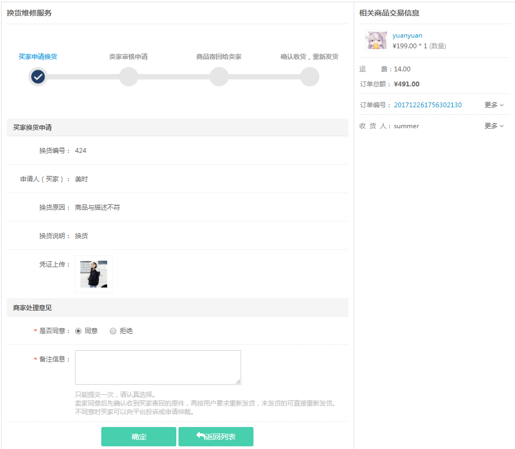
Task: Open the 更多 chevron beside the order number
Action: click(x=501, y=105)
